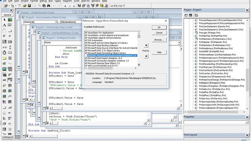251x141 pixels.
Task: Click Cancel in References dialog
Action: (159, 33)
